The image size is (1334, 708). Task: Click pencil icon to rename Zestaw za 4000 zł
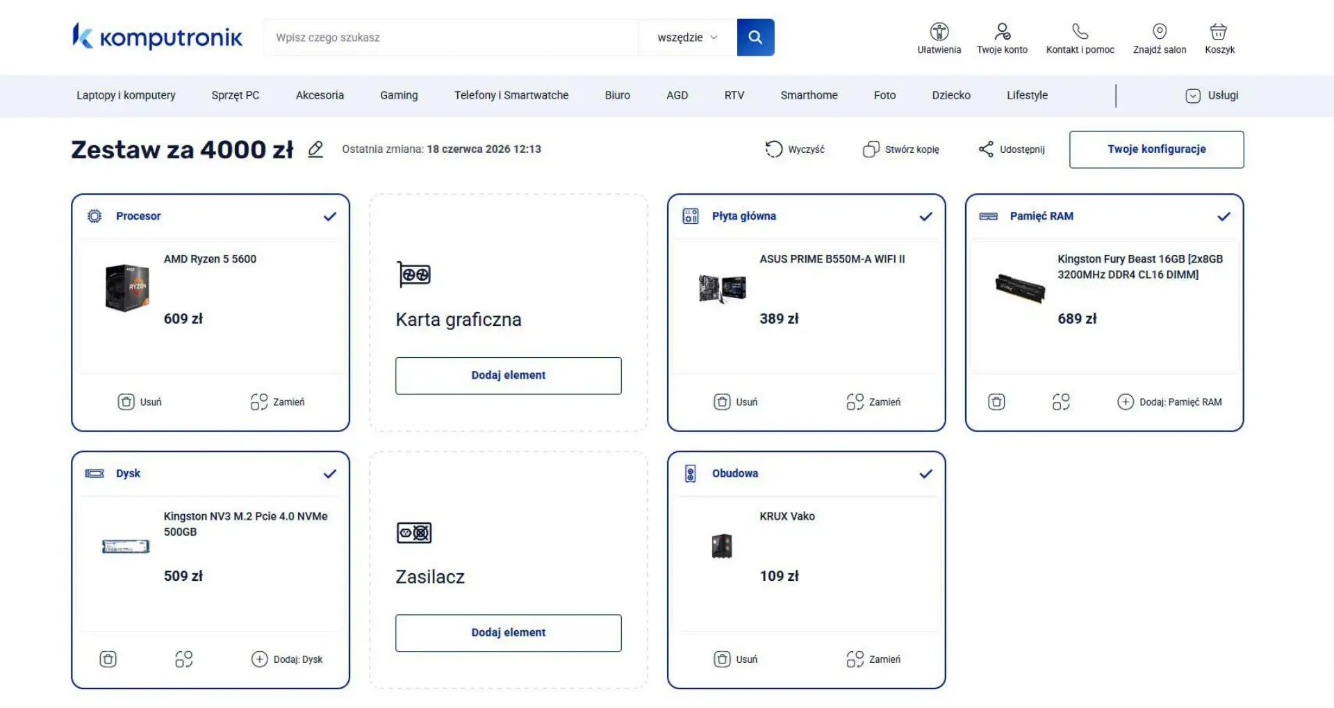315,149
